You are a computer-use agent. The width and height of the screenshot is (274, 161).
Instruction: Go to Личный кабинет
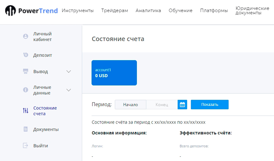42,37
